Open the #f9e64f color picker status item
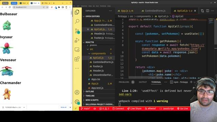The height and width of the screenshot is (122, 217). 150,109
